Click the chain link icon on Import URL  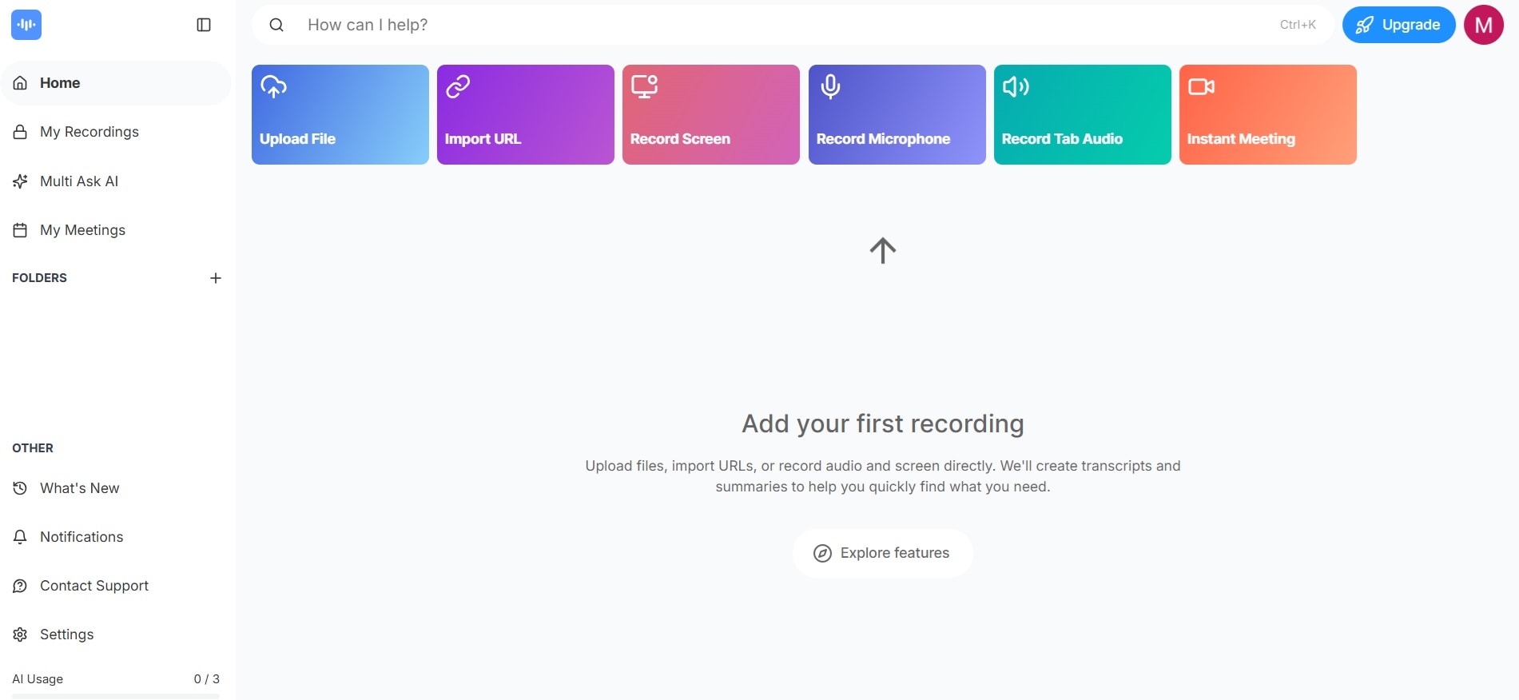(x=458, y=86)
